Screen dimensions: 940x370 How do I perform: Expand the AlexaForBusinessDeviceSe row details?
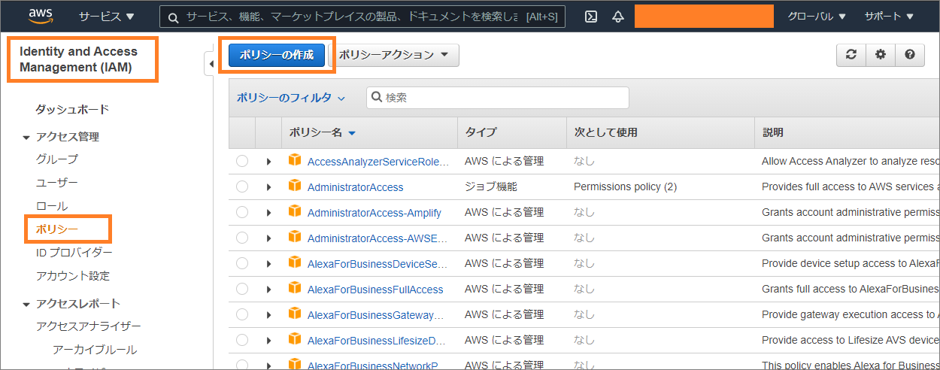pos(268,264)
